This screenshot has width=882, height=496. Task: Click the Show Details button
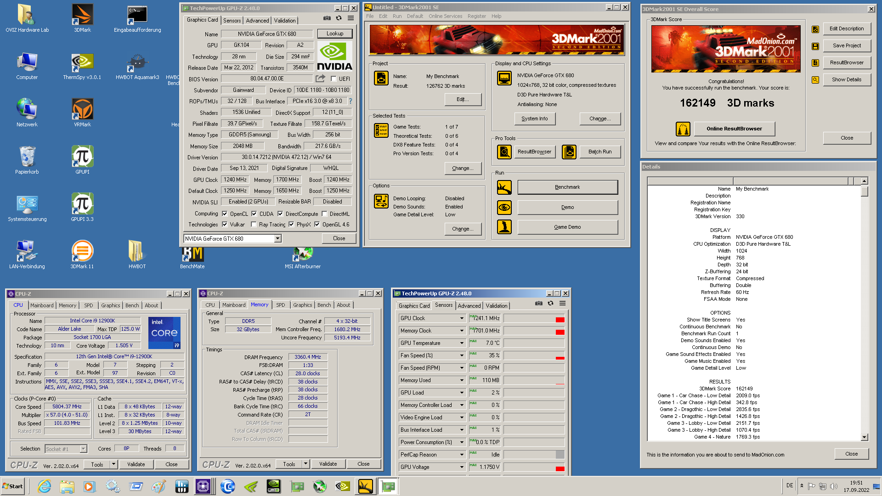(846, 79)
